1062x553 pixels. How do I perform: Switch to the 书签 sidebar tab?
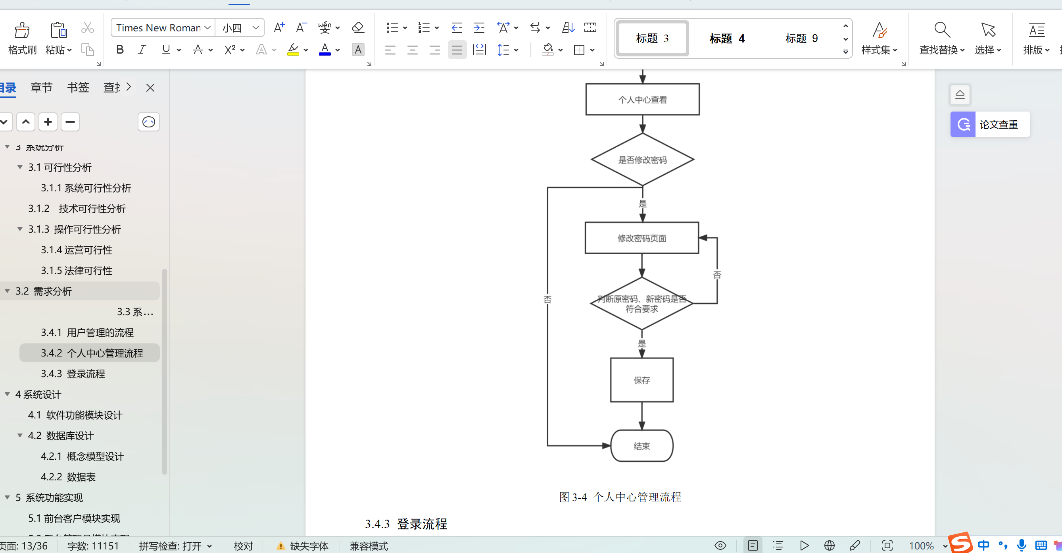[78, 87]
